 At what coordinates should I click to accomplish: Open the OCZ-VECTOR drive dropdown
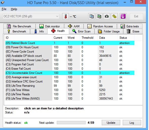(31, 16)
